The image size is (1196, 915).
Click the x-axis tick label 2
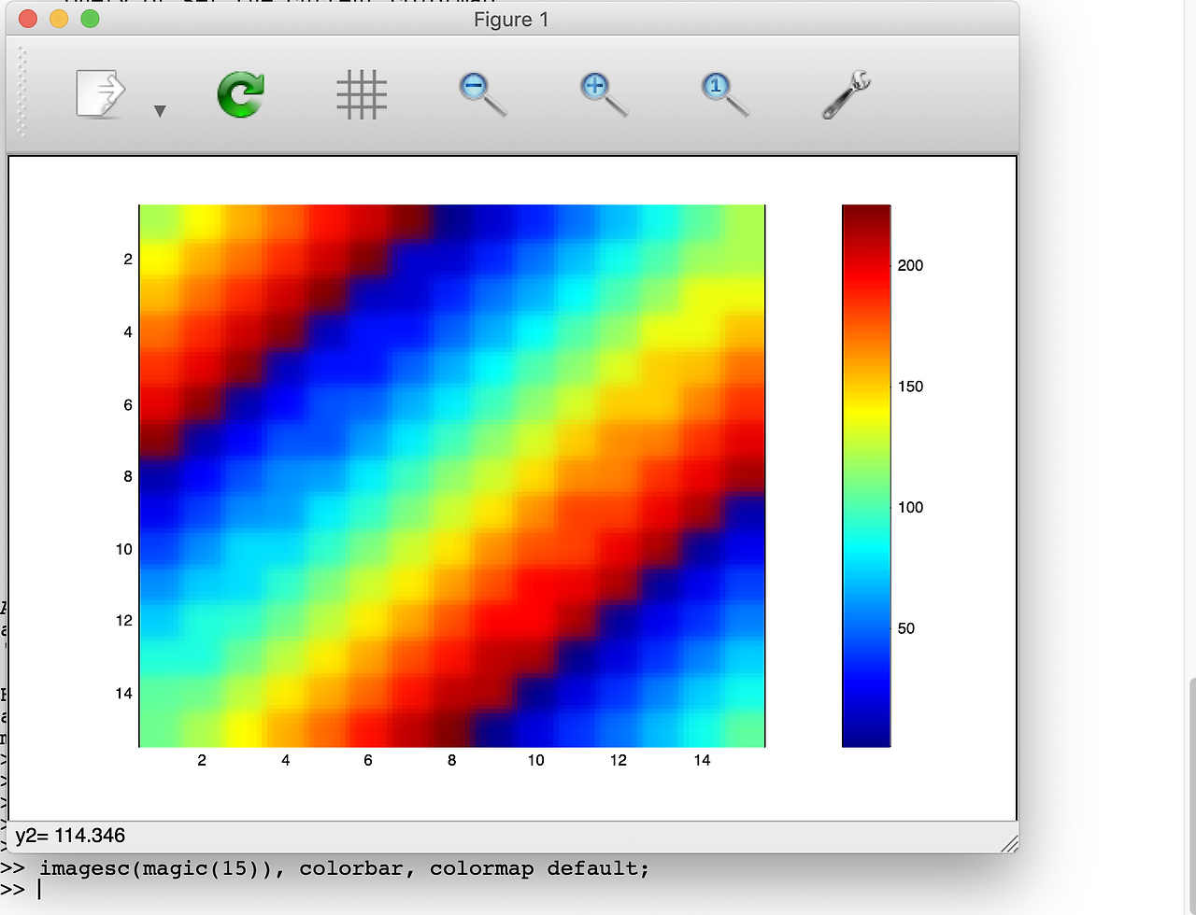202,760
